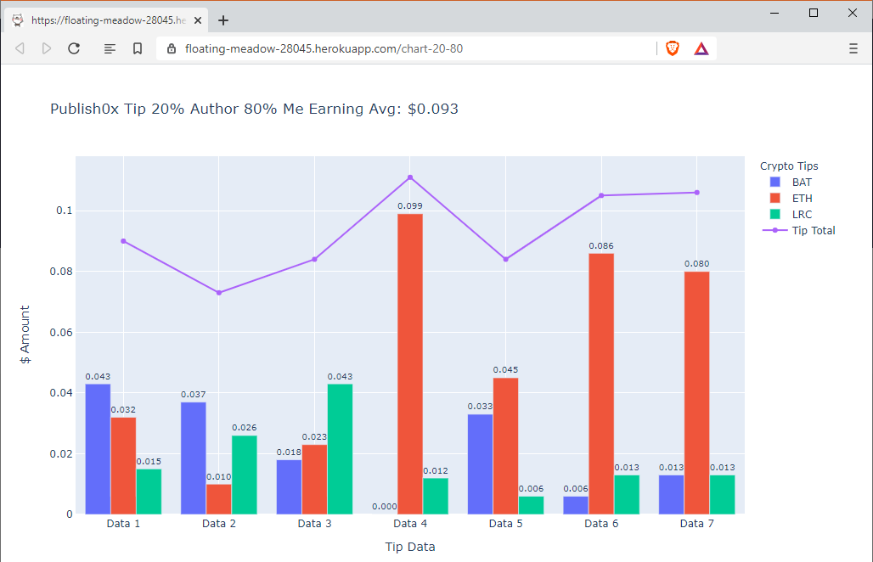873x562 pixels.
Task: Bookmark this page with the bookmark icon
Action: 138,48
